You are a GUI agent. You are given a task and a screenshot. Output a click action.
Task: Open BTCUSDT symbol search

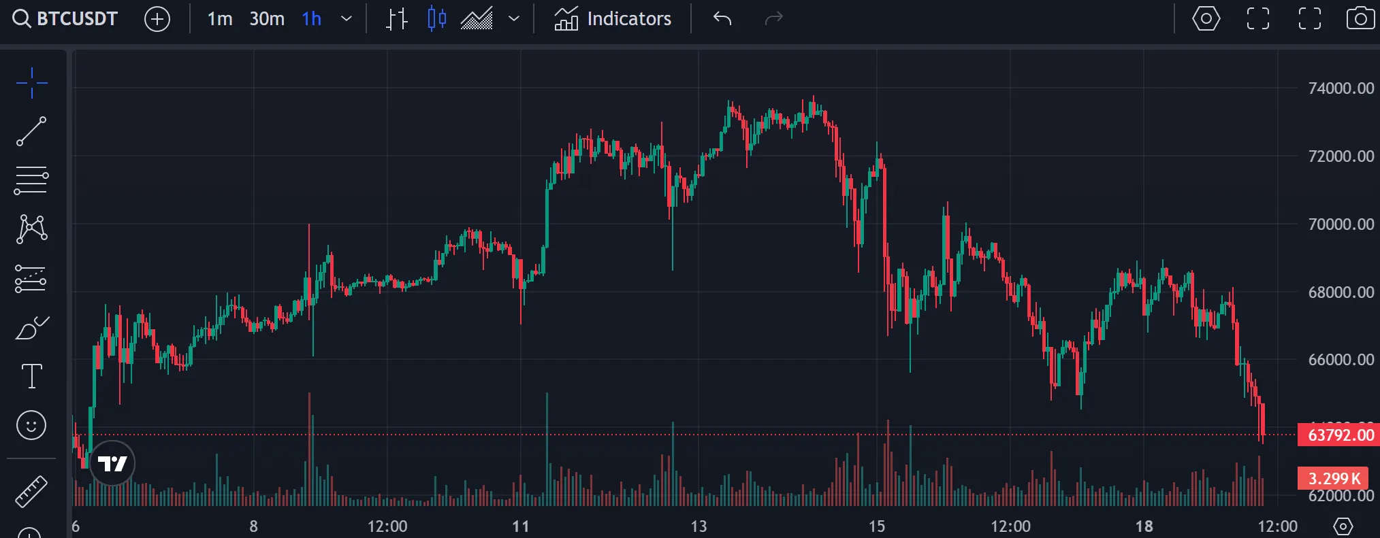point(65,18)
